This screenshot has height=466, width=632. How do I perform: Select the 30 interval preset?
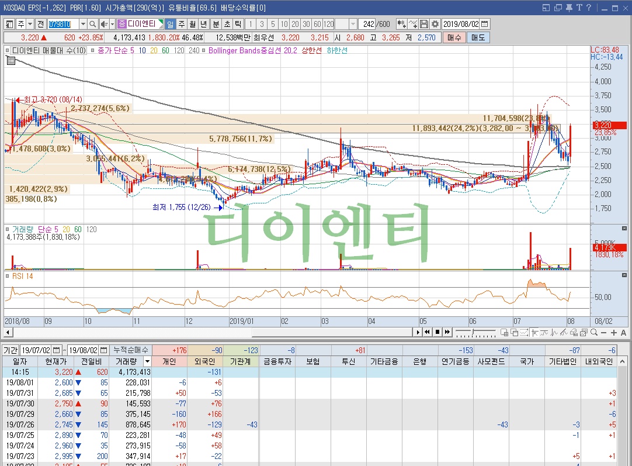(306, 24)
